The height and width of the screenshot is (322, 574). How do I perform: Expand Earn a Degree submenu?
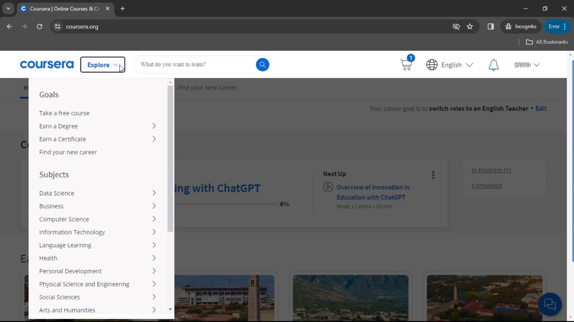pos(97,126)
